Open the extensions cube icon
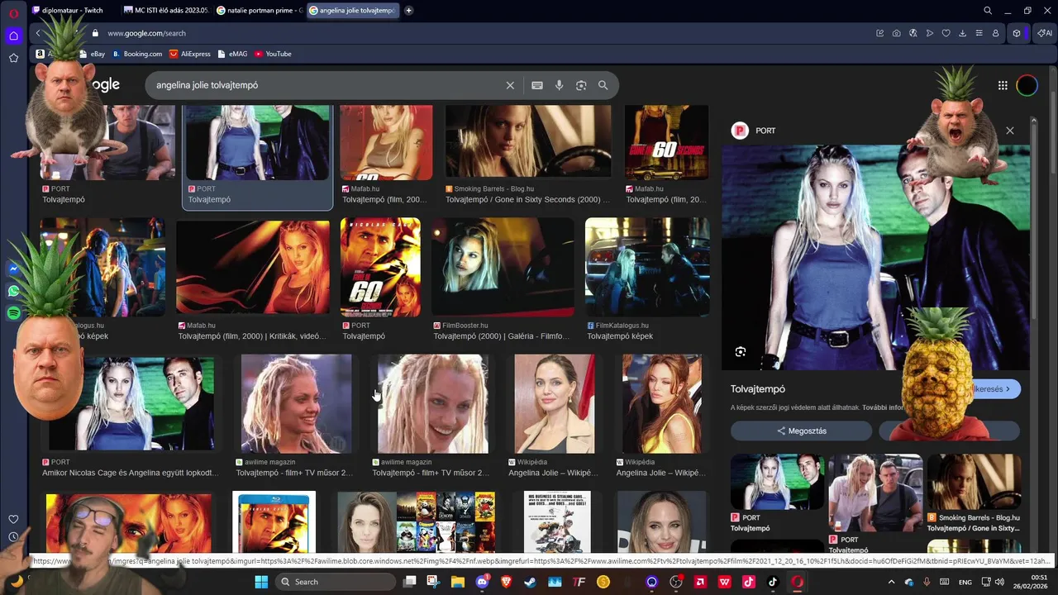This screenshot has height=595, width=1058. [1017, 33]
